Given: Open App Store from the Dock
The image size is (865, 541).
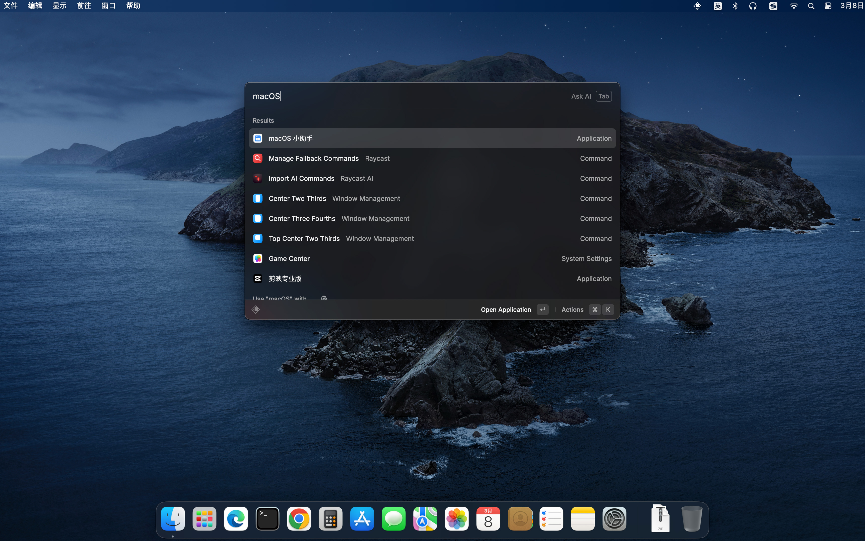Looking at the screenshot, I should (x=362, y=518).
